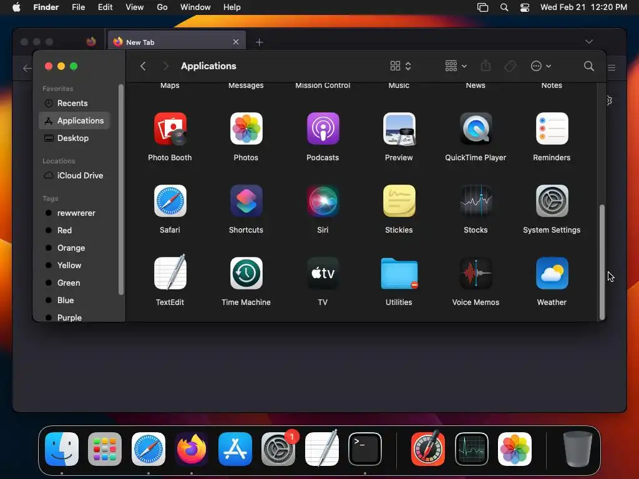
Task: Open Spotlight search in the menu bar
Action: [x=504, y=7]
